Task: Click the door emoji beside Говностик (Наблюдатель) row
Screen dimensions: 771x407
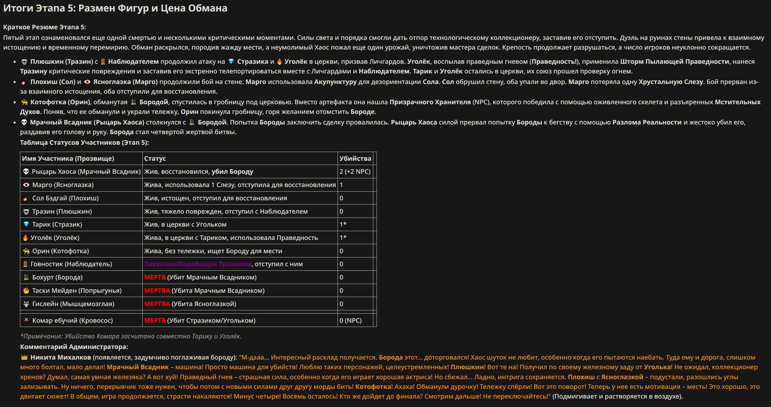Action: (25, 264)
